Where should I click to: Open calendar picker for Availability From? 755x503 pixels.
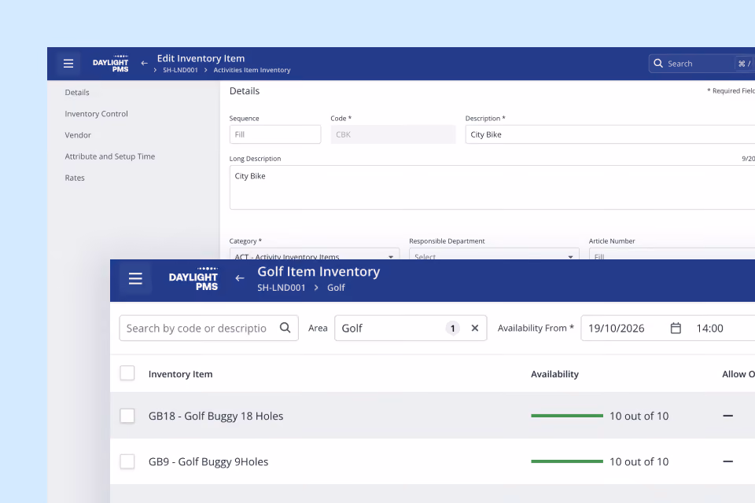click(x=676, y=329)
